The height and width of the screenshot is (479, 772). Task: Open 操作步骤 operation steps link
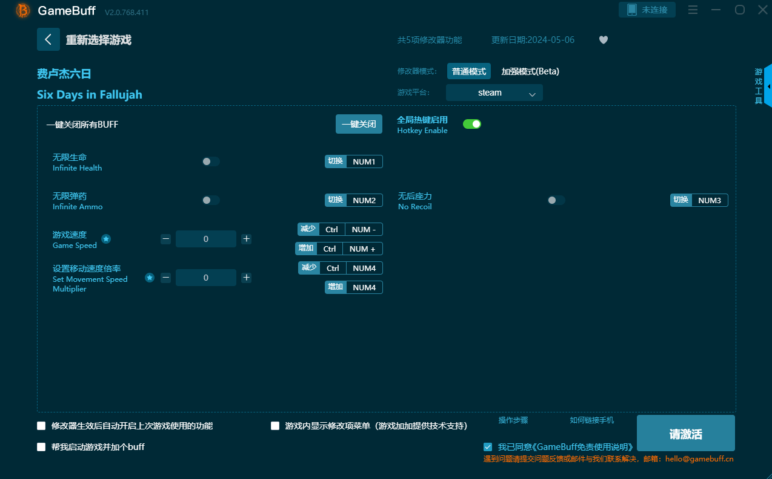[513, 420]
